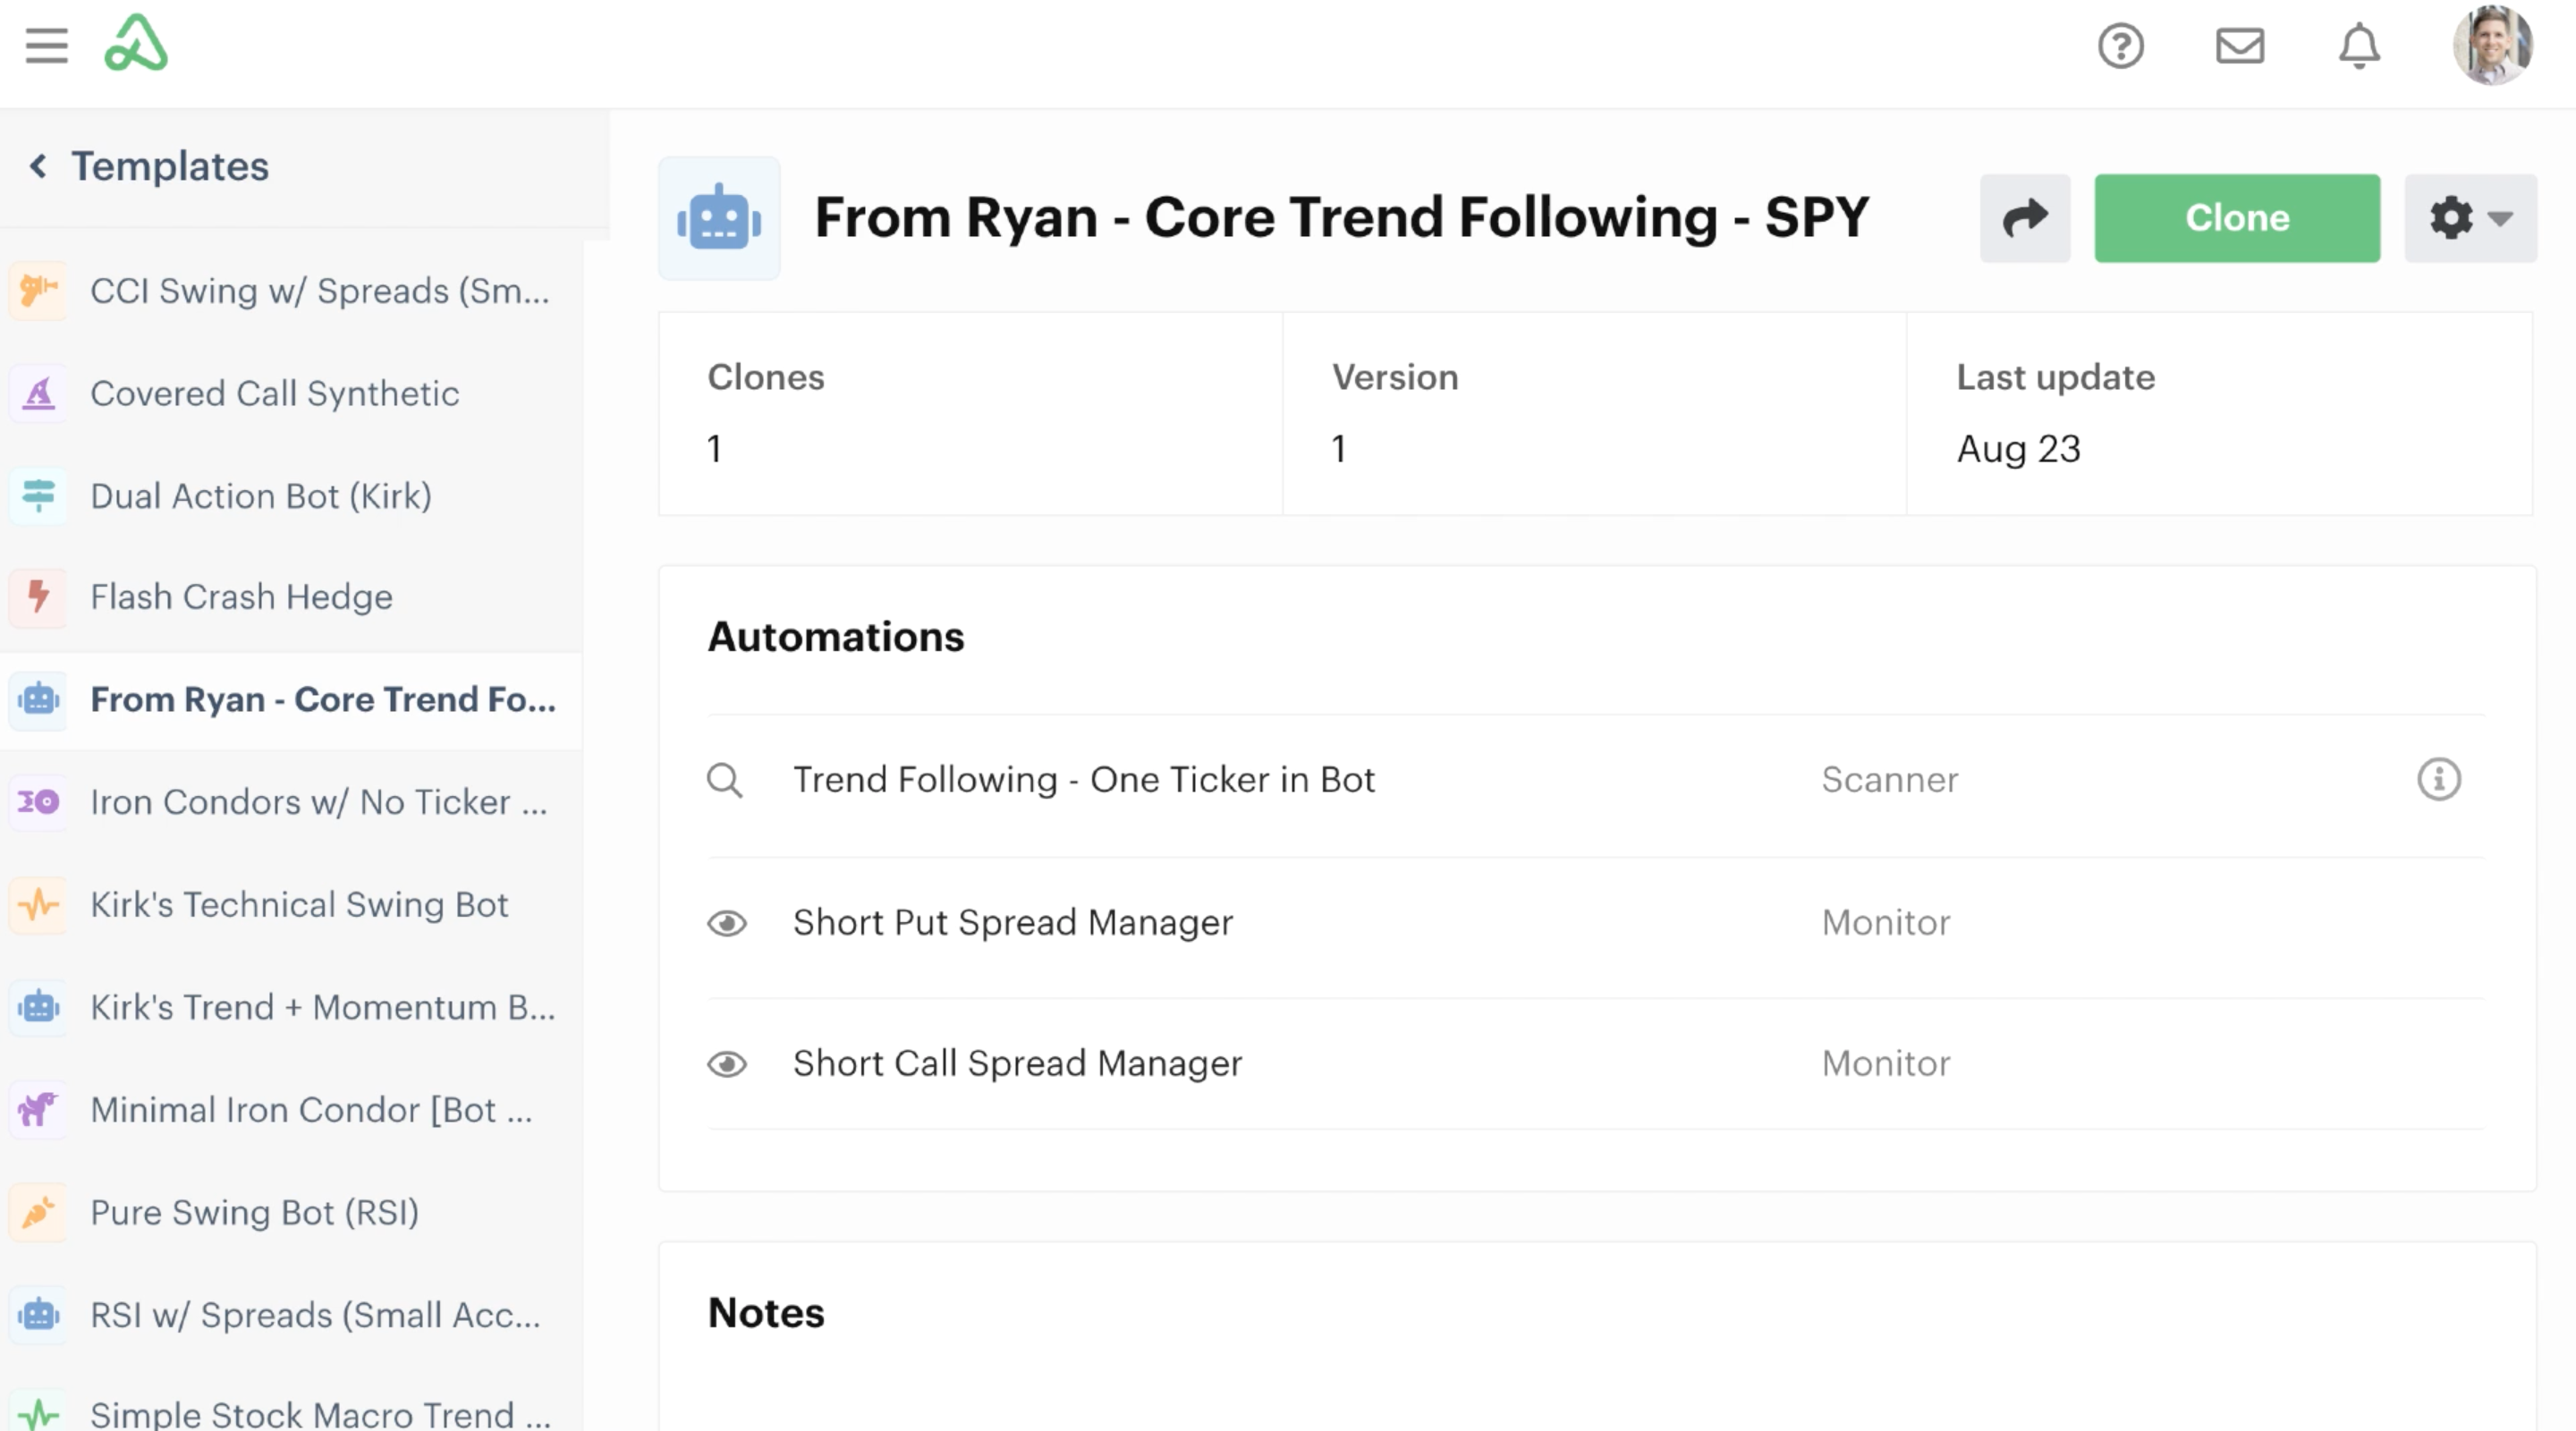Screen dimensions: 2576x1431
Task: Click the Pure Swing Bot carrot icon
Action: (39, 1213)
